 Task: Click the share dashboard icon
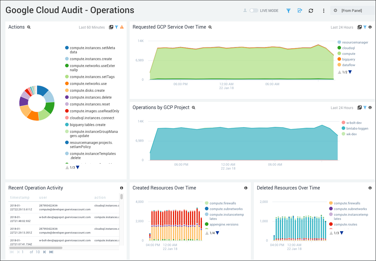coord(300,10)
